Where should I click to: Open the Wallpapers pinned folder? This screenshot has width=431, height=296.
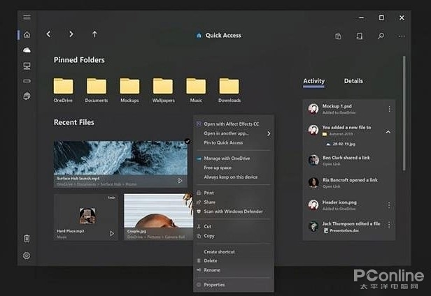coord(163,87)
